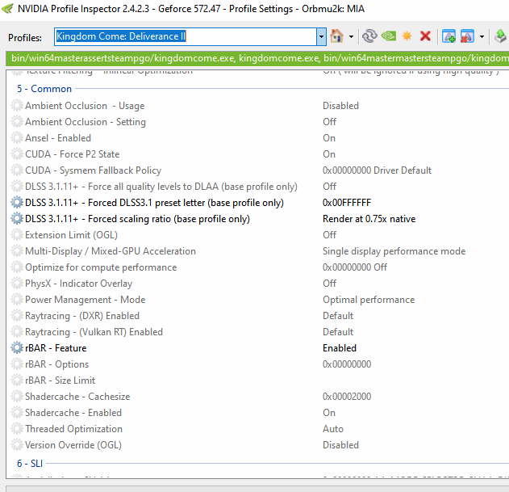This screenshot has height=492, width=509.
Task: Click the Raytracing (Vulkan RT) Default value
Action: tap(338, 332)
